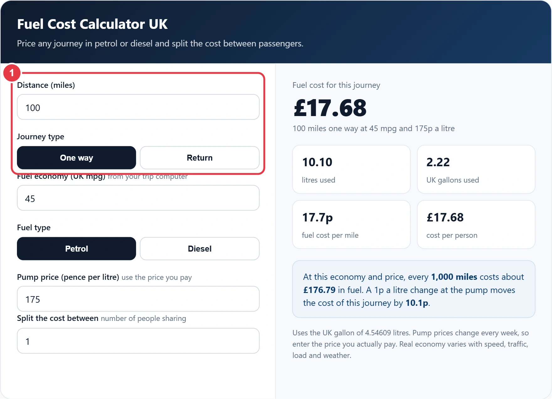
Task: Choose Petrol as fuel type
Action: [77, 248]
